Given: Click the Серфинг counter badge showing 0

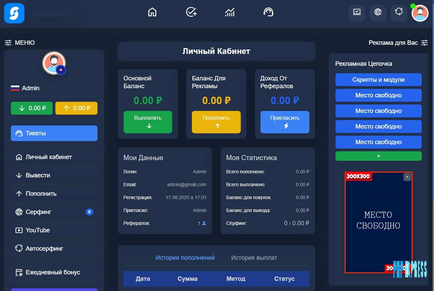Looking at the screenshot, I should 89,212.
